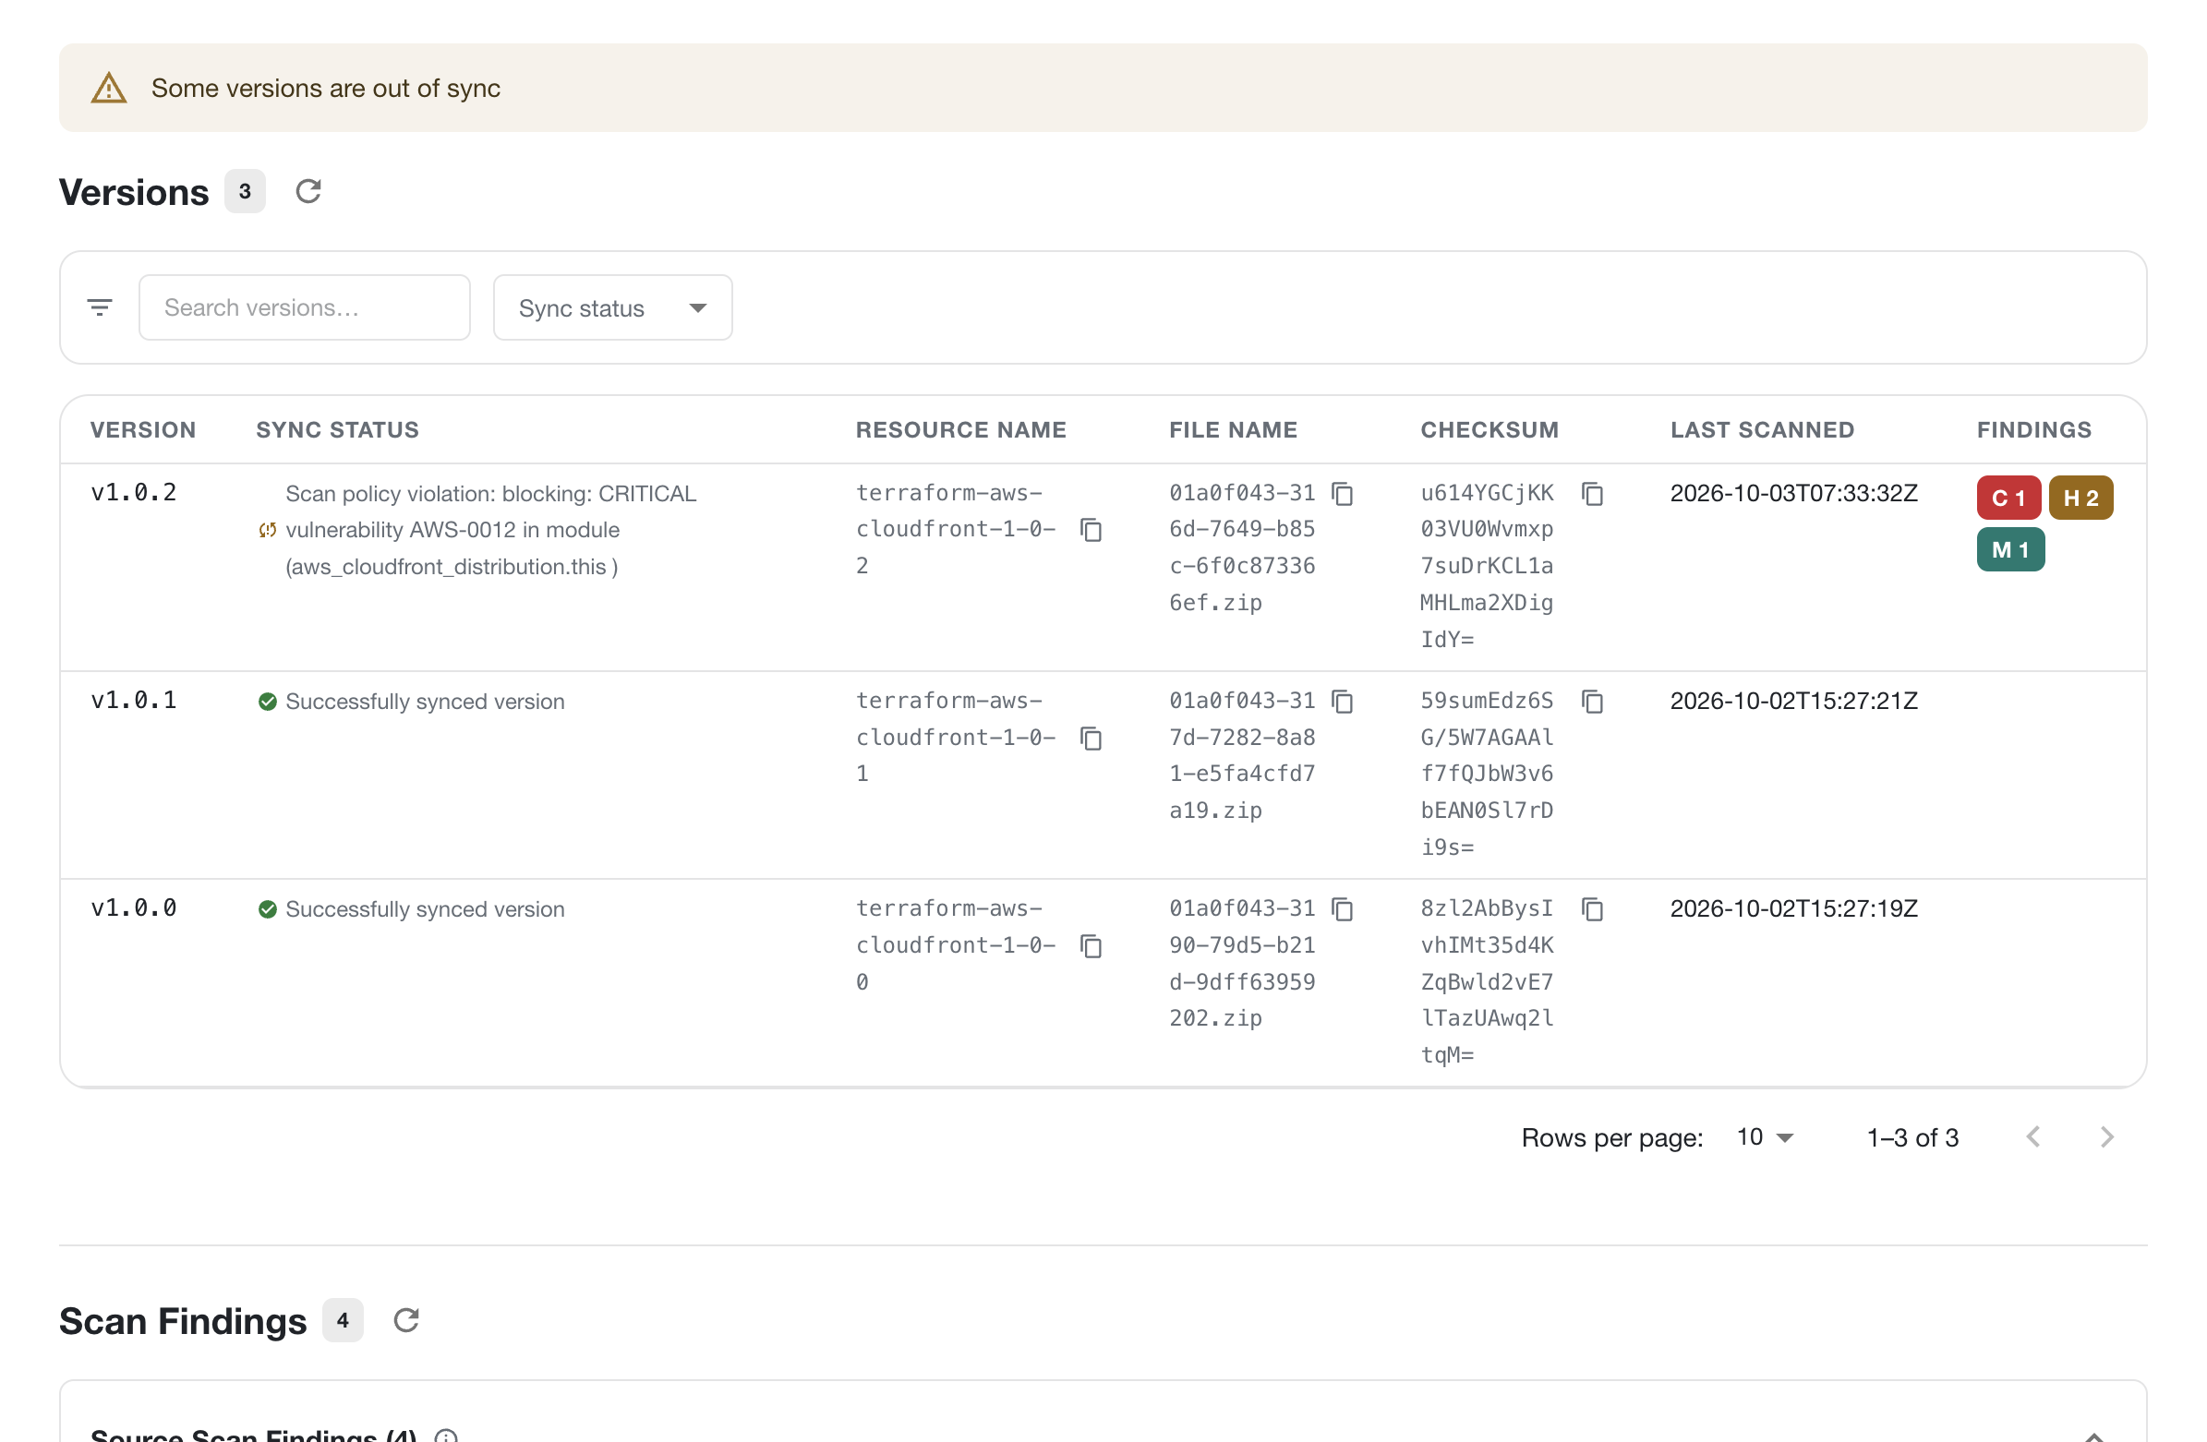Select version v1.0.2 cell
The width and height of the screenshot is (2207, 1442).
[134, 492]
